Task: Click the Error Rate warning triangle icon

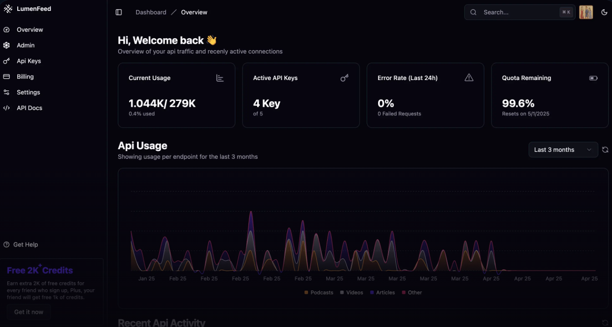Action: click(469, 78)
